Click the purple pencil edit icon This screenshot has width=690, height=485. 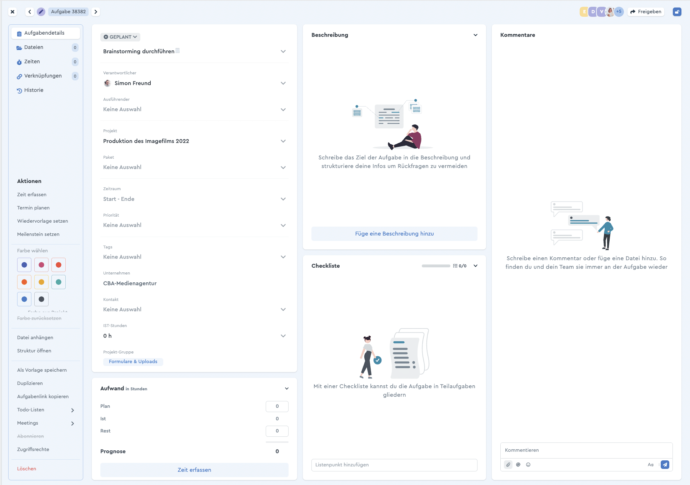click(41, 12)
